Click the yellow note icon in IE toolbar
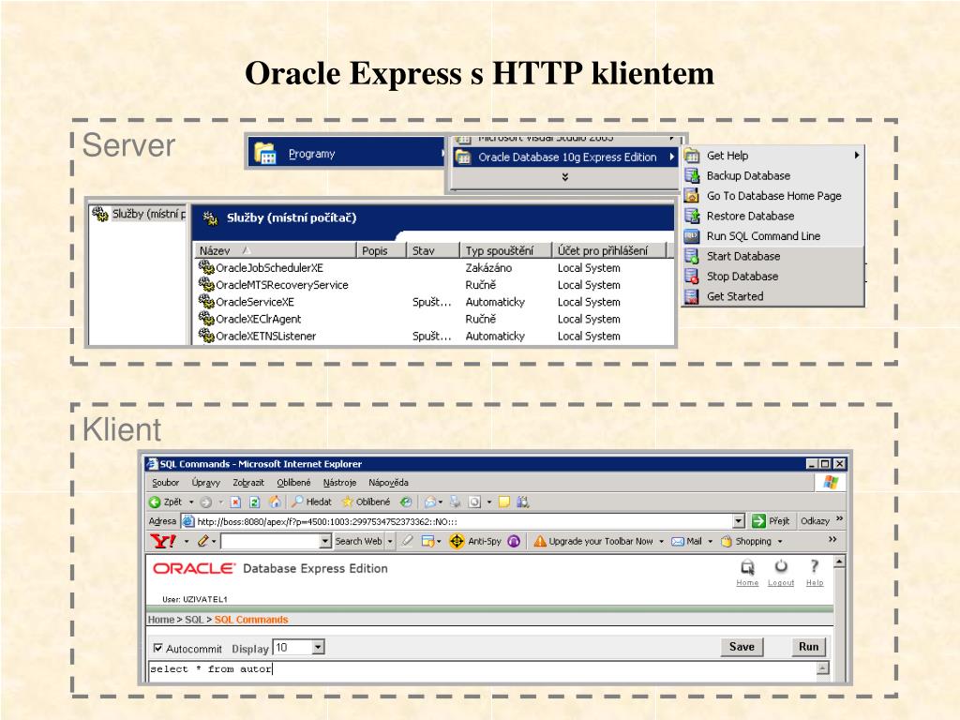The image size is (960, 720). pyautogui.click(x=503, y=502)
